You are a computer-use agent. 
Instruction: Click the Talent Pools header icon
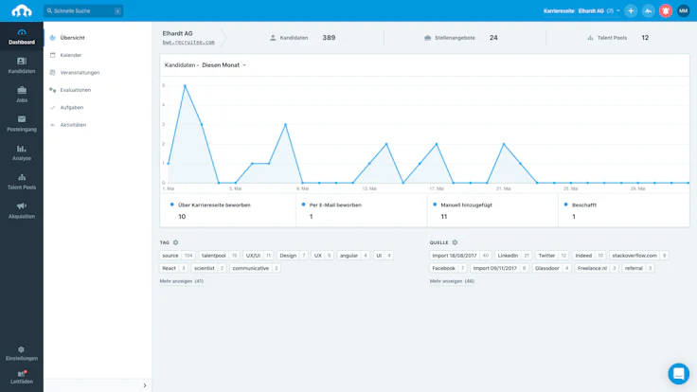point(590,38)
